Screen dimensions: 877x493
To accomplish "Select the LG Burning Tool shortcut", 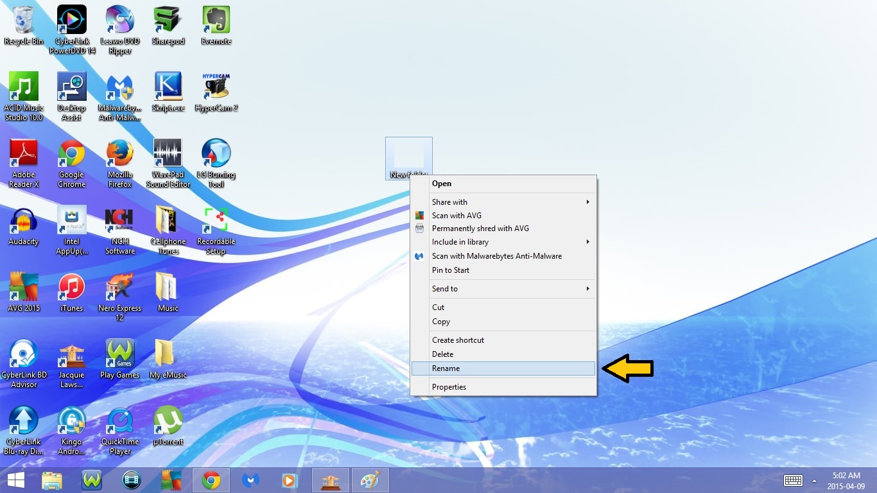I will 216,163.
